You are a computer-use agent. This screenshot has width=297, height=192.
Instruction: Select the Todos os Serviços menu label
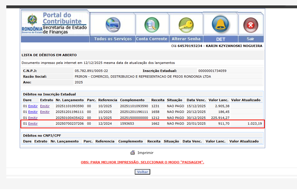(x=113, y=39)
